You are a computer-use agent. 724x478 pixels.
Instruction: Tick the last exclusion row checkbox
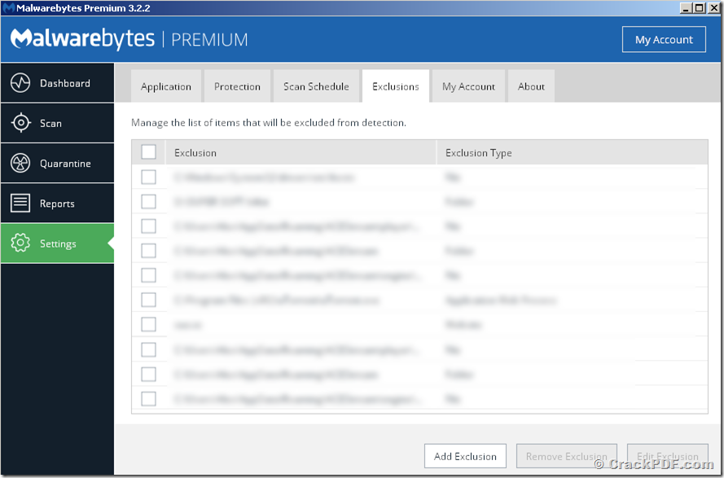click(149, 398)
